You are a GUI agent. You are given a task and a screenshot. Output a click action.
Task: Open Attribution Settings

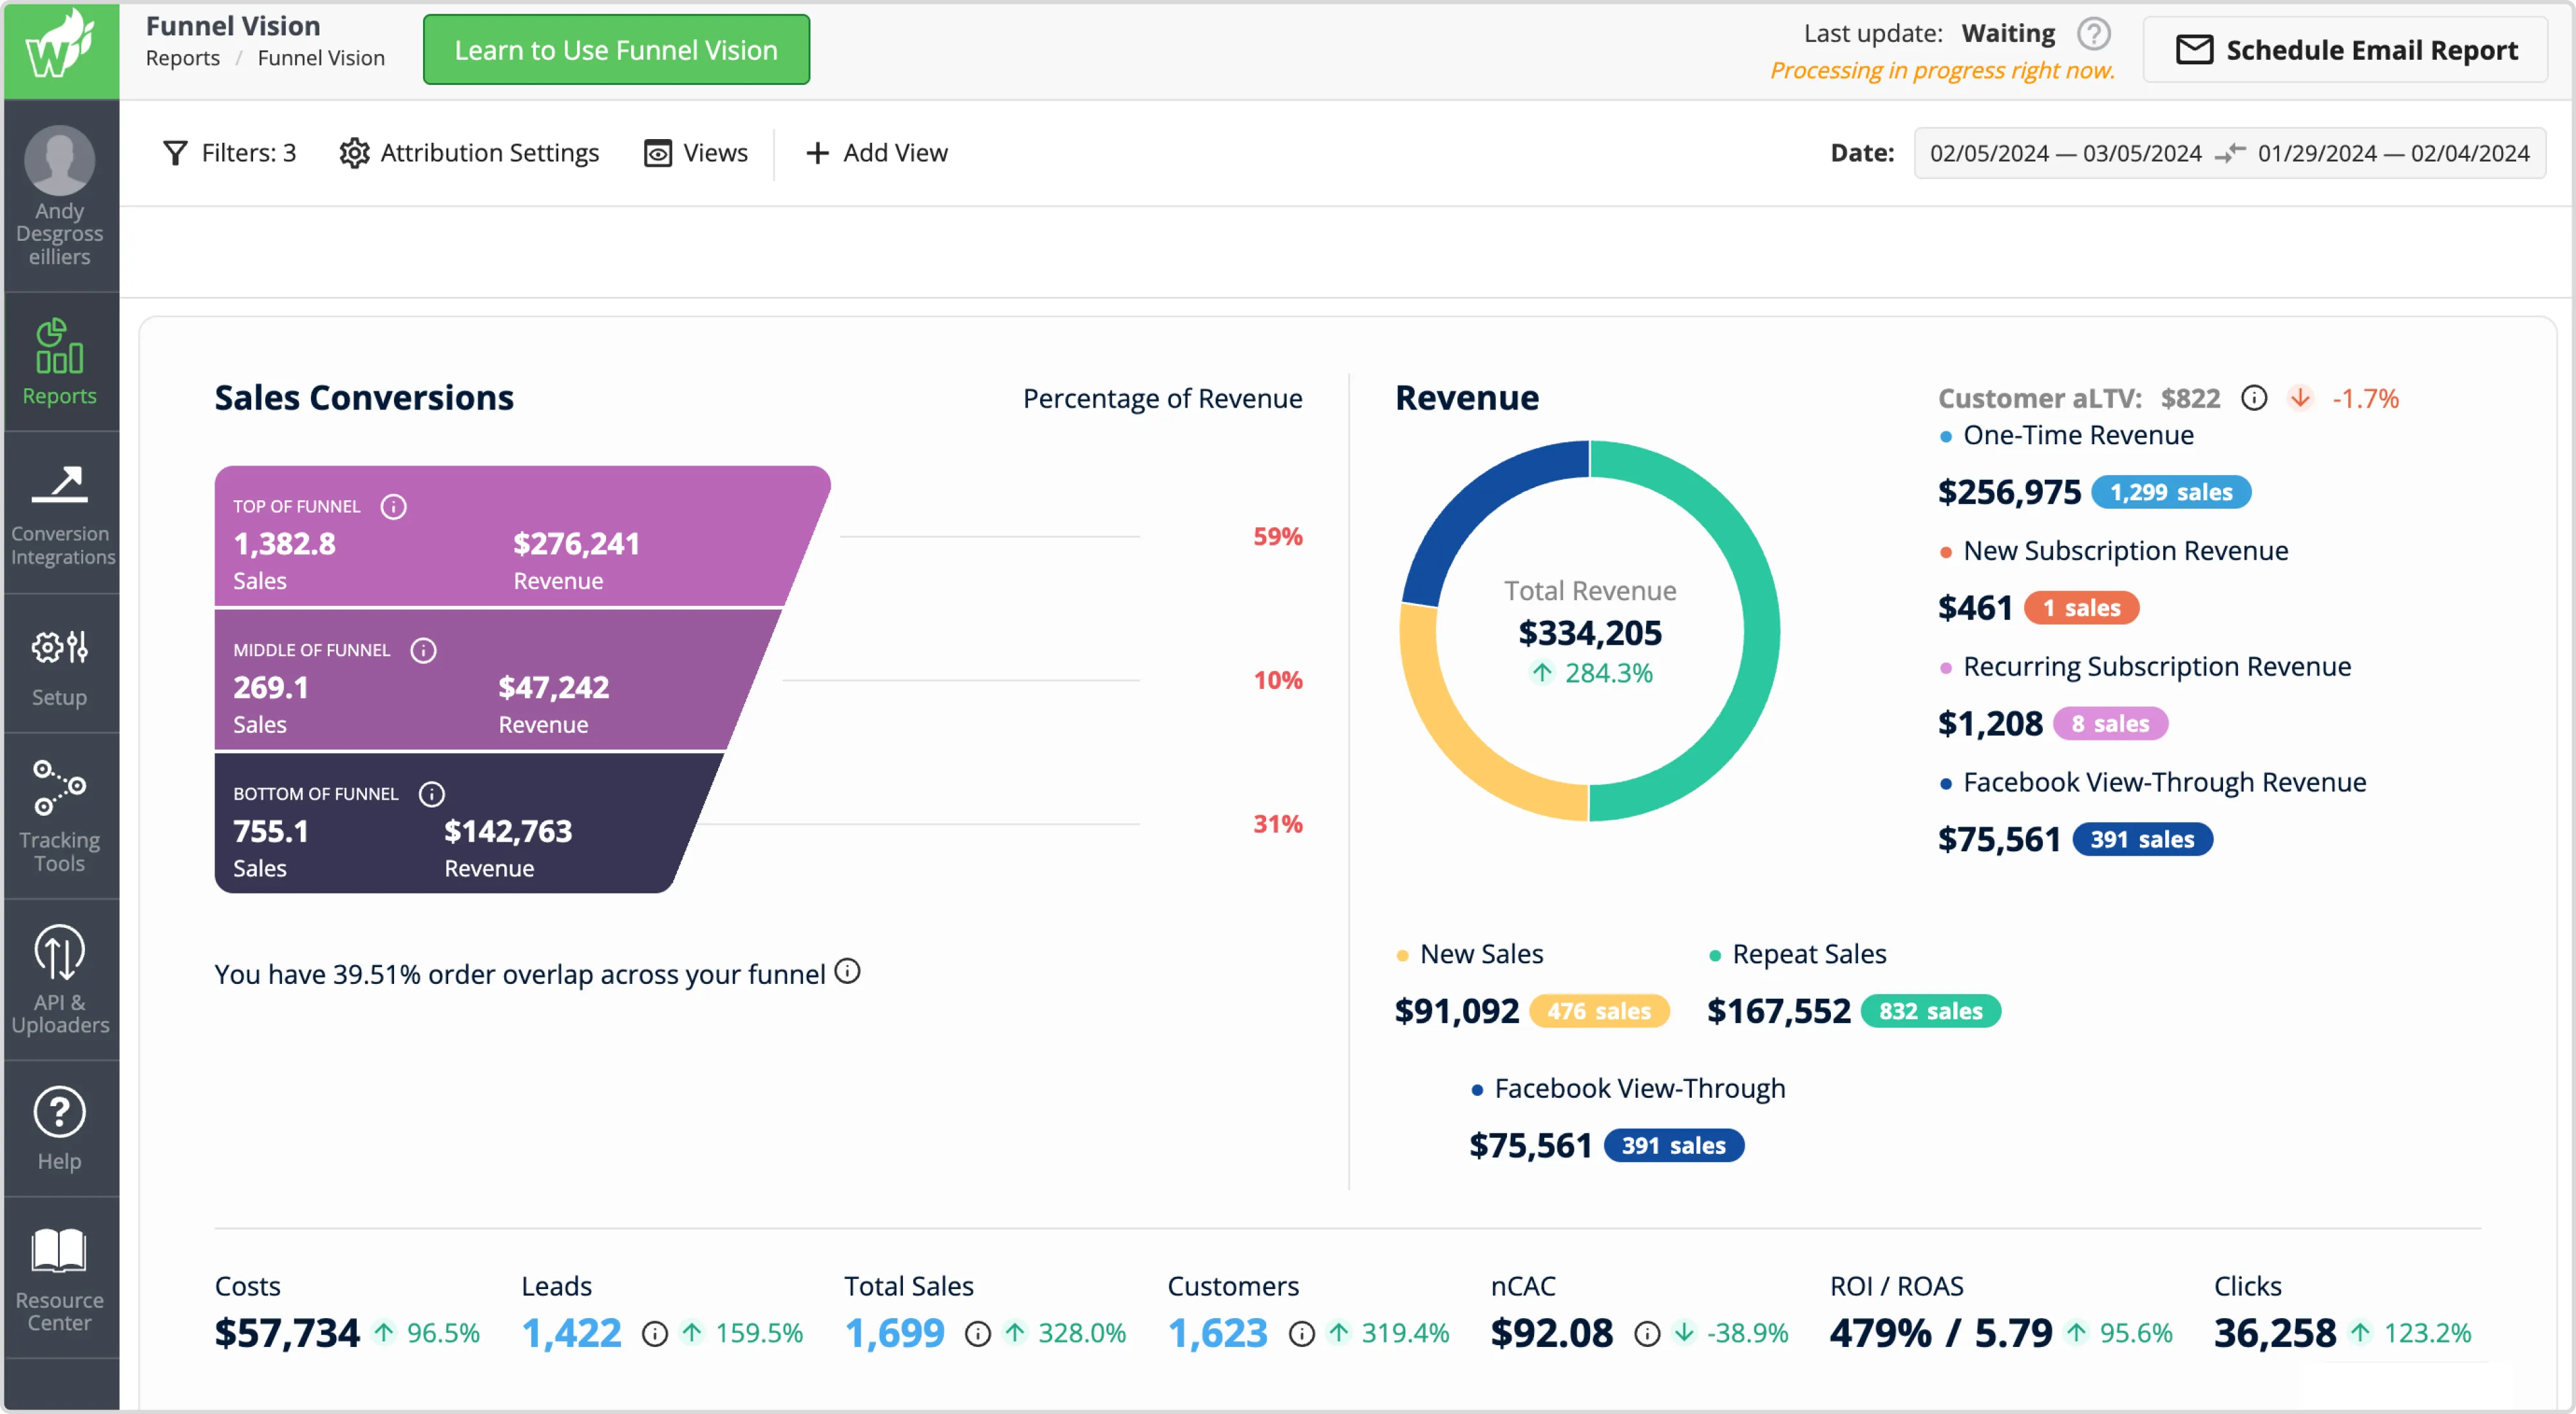click(469, 153)
